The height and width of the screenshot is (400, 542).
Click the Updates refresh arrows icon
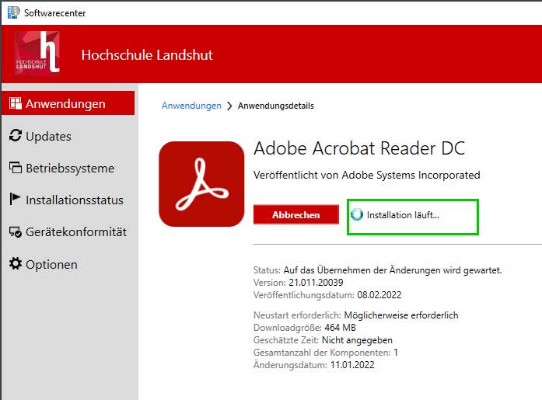tap(15, 136)
